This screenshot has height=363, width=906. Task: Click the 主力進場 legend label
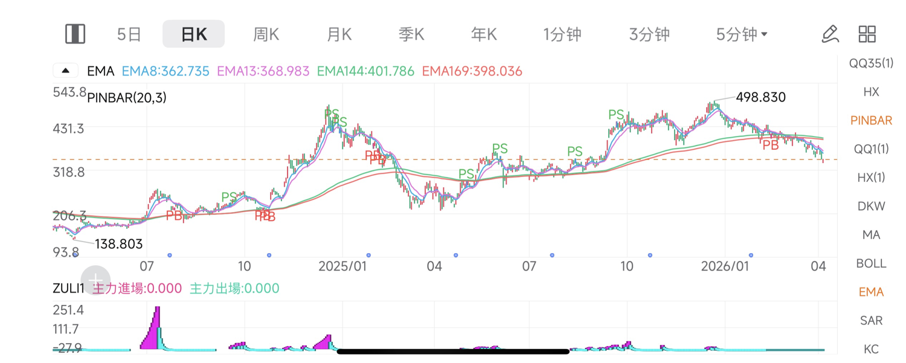137,288
